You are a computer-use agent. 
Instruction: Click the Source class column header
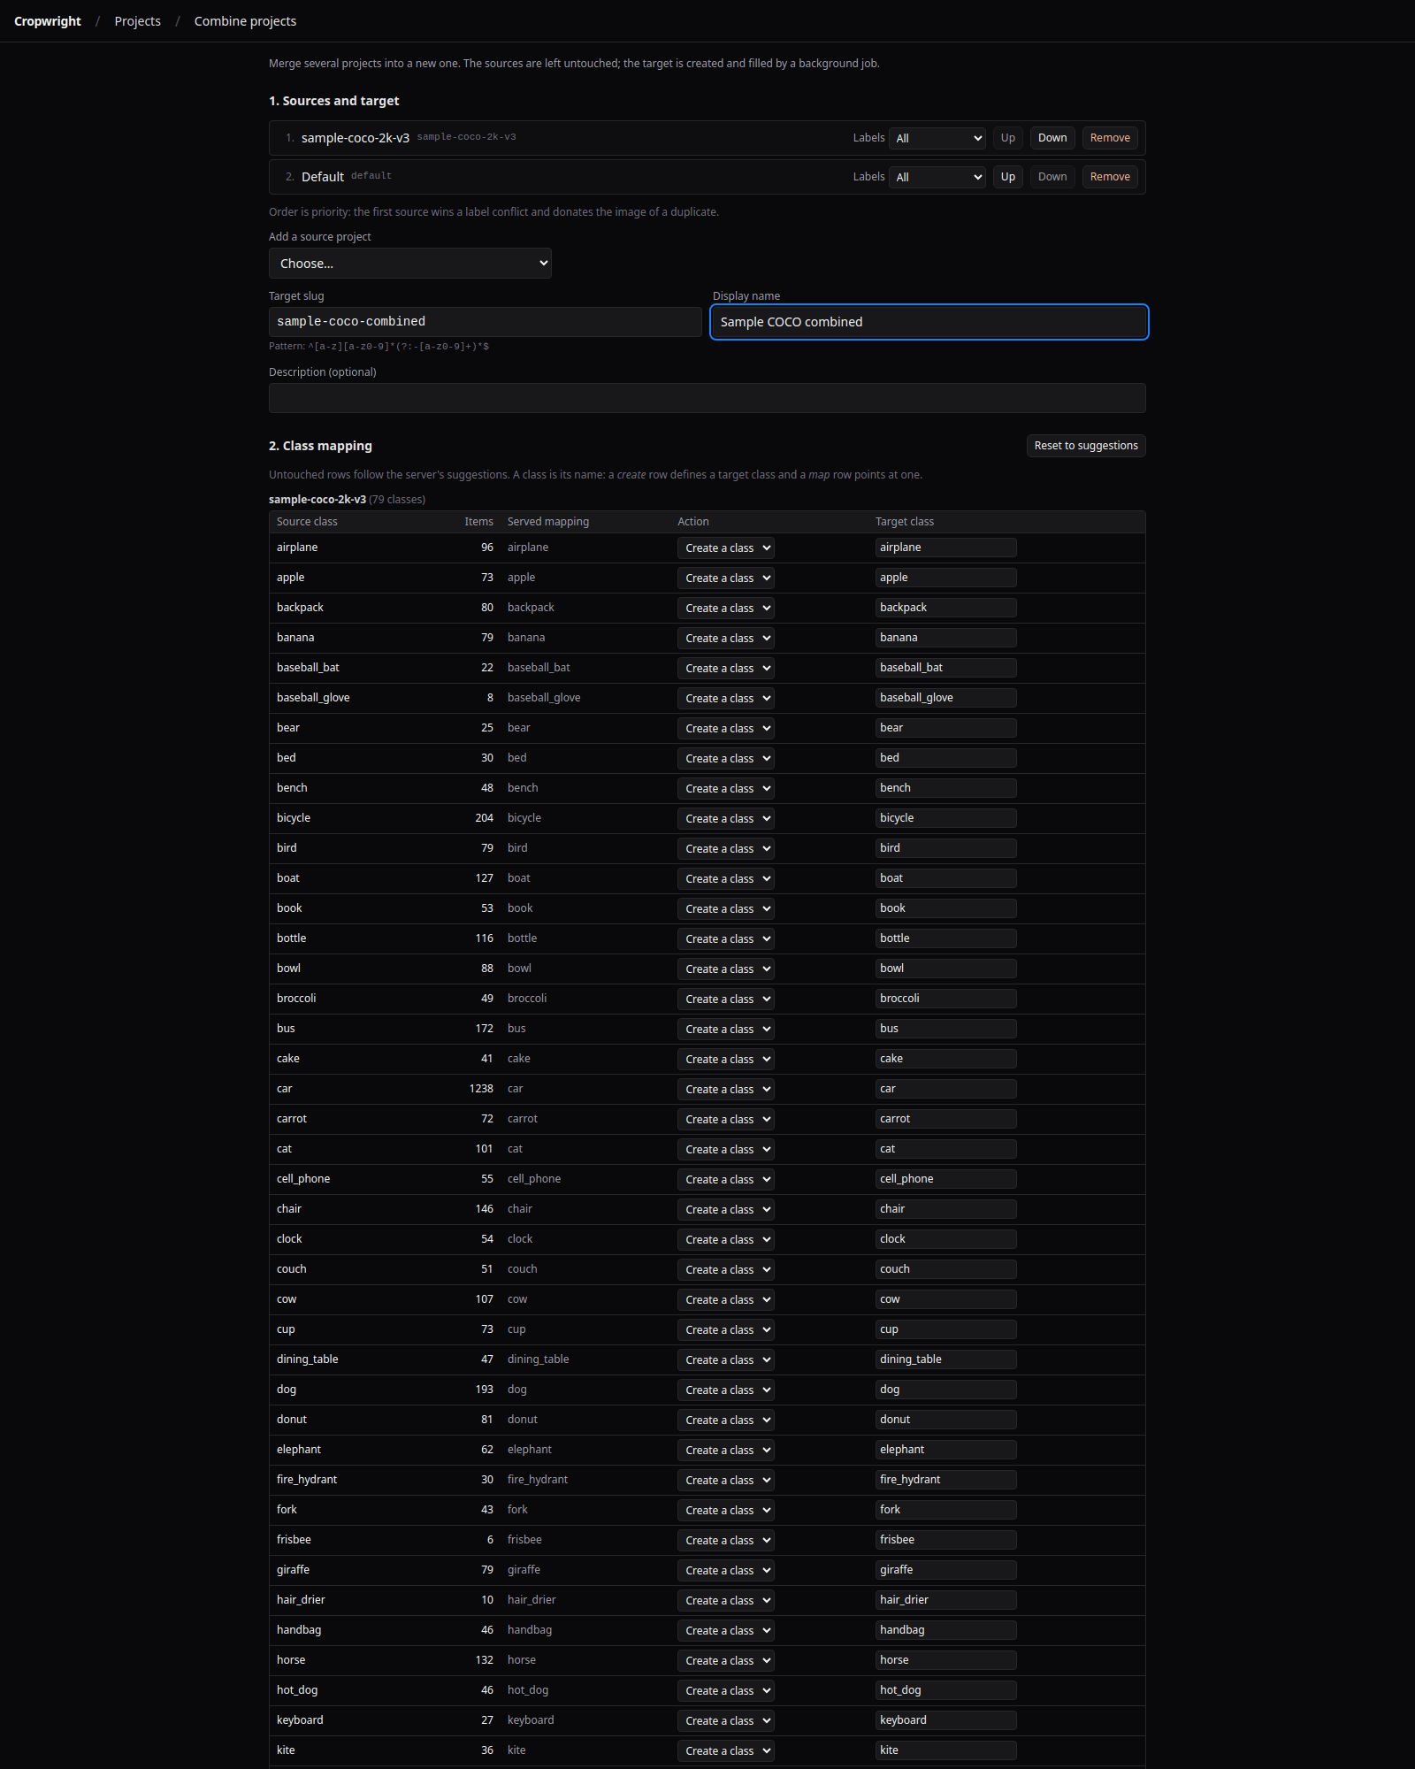pos(307,522)
